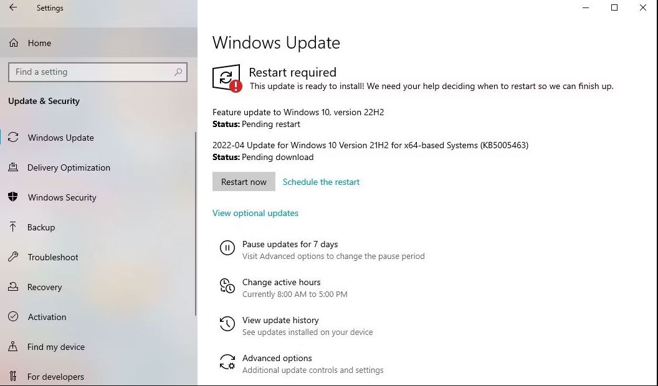The width and height of the screenshot is (658, 386).
Task: Open Change active hours option
Action: 281,282
